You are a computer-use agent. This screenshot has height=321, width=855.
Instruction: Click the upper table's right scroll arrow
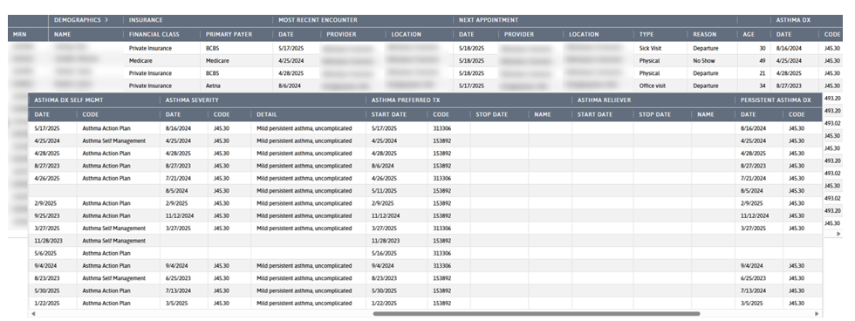[x=838, y=233]
